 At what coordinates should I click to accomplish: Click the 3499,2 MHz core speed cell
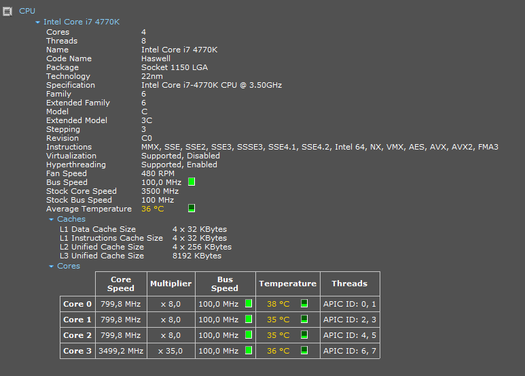tap(121, 351)
